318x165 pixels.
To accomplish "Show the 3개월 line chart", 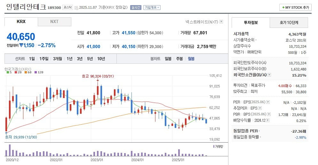I will (x=57, y=59).
